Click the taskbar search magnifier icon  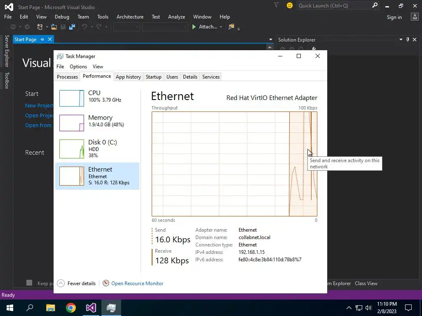pos(30,308)
